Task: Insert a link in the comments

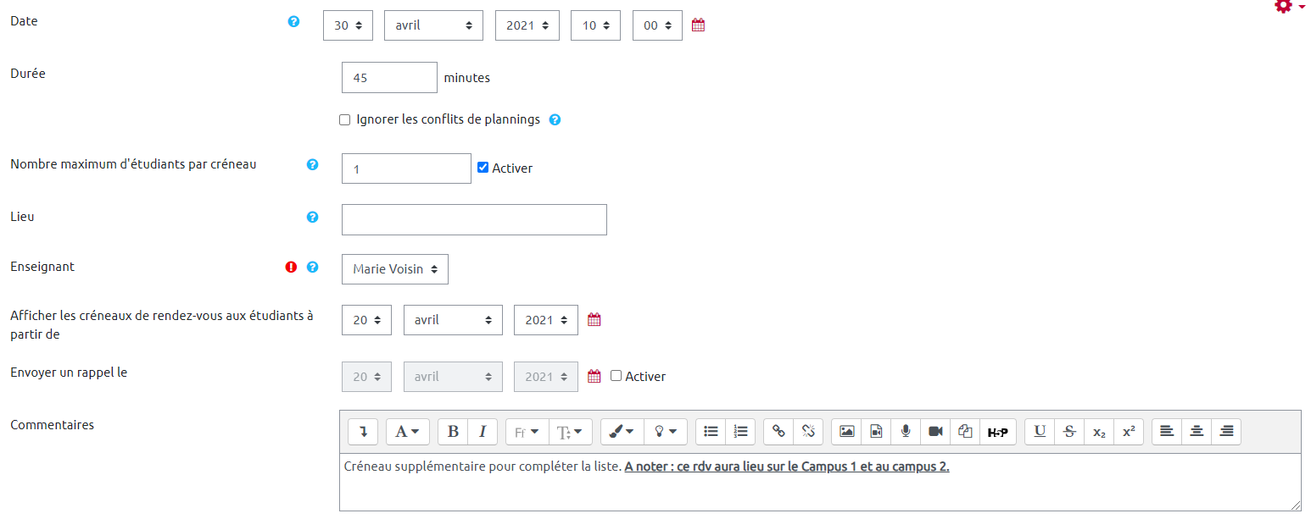Action: [778, 432]
